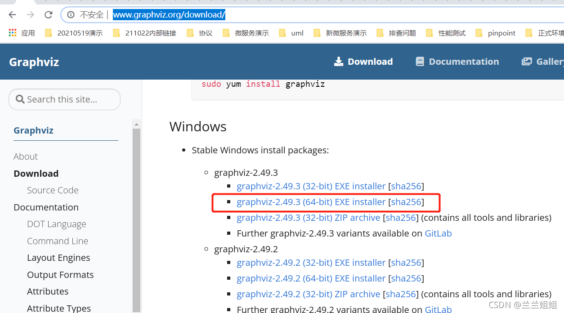
Task: Open sha256 for 2.49.2 ZIP archive
Action: [x=401, y=294]
